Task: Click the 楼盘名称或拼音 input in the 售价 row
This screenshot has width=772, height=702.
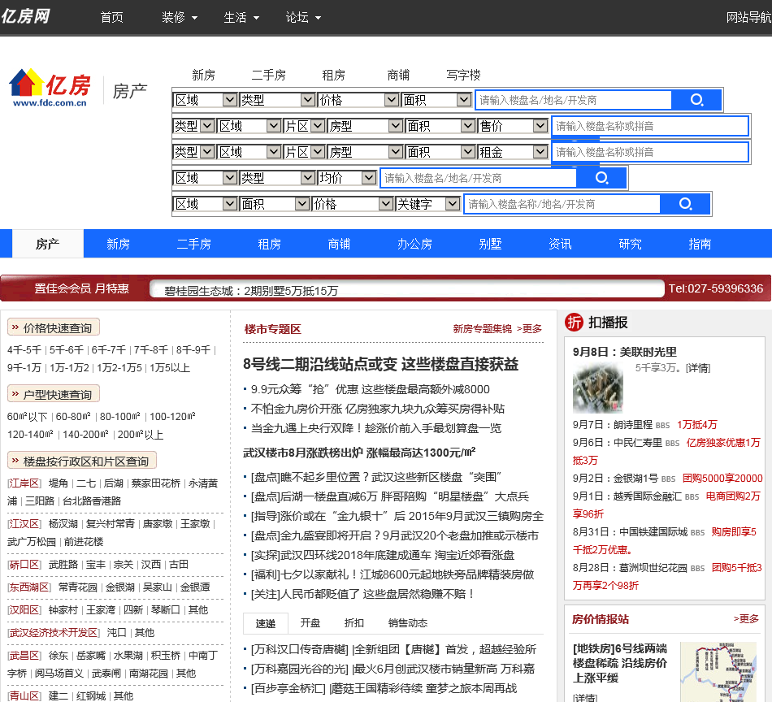Action: tap(650, 126)
